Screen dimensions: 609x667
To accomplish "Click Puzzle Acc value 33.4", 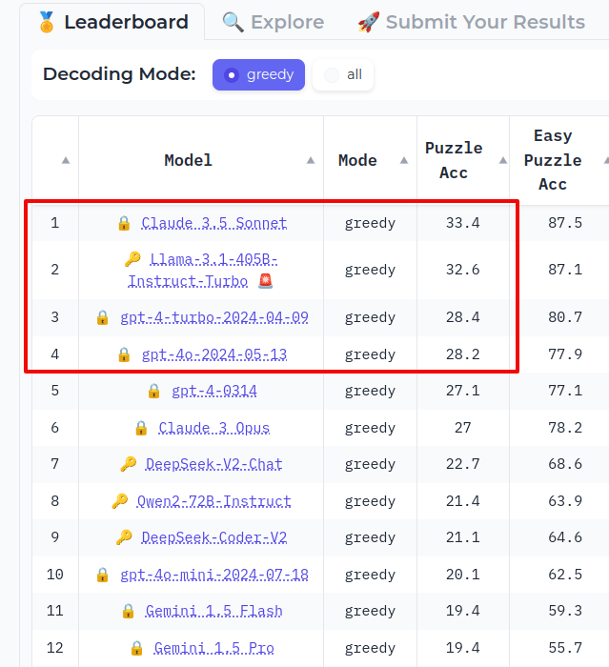I will pyautogui.click(x=462, y=223).
